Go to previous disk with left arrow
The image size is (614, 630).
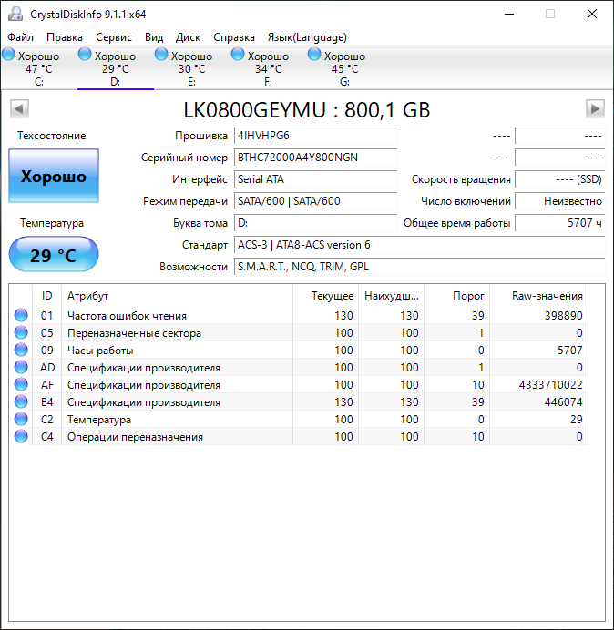pos(19,109)
